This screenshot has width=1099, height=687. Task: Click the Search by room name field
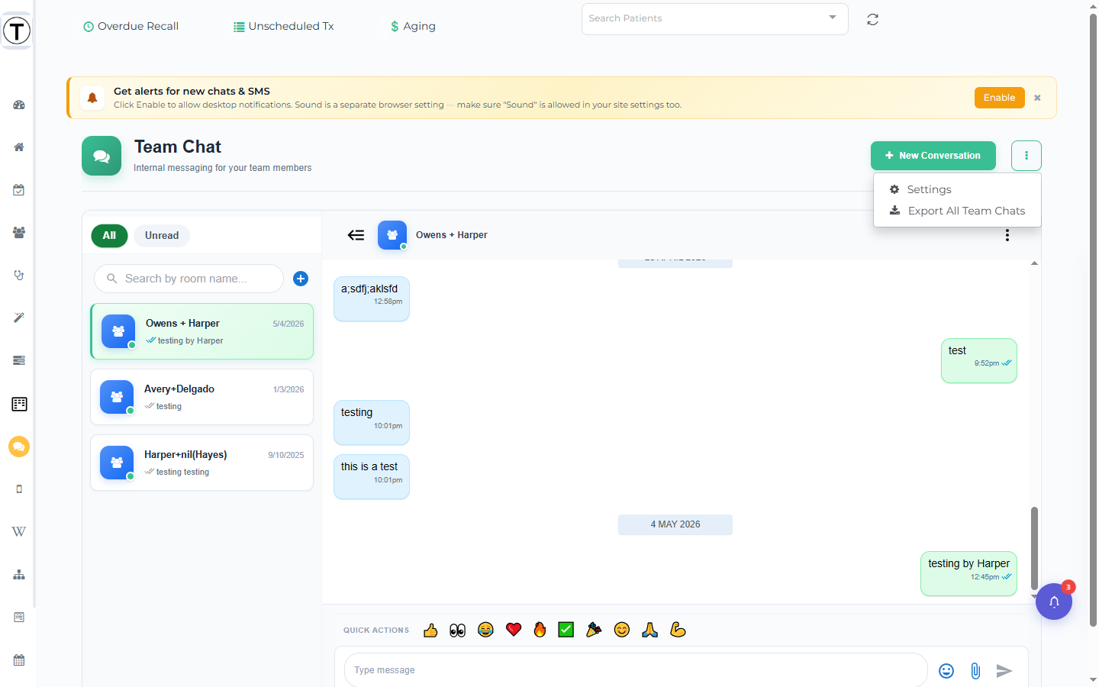[x=189, y=279]
